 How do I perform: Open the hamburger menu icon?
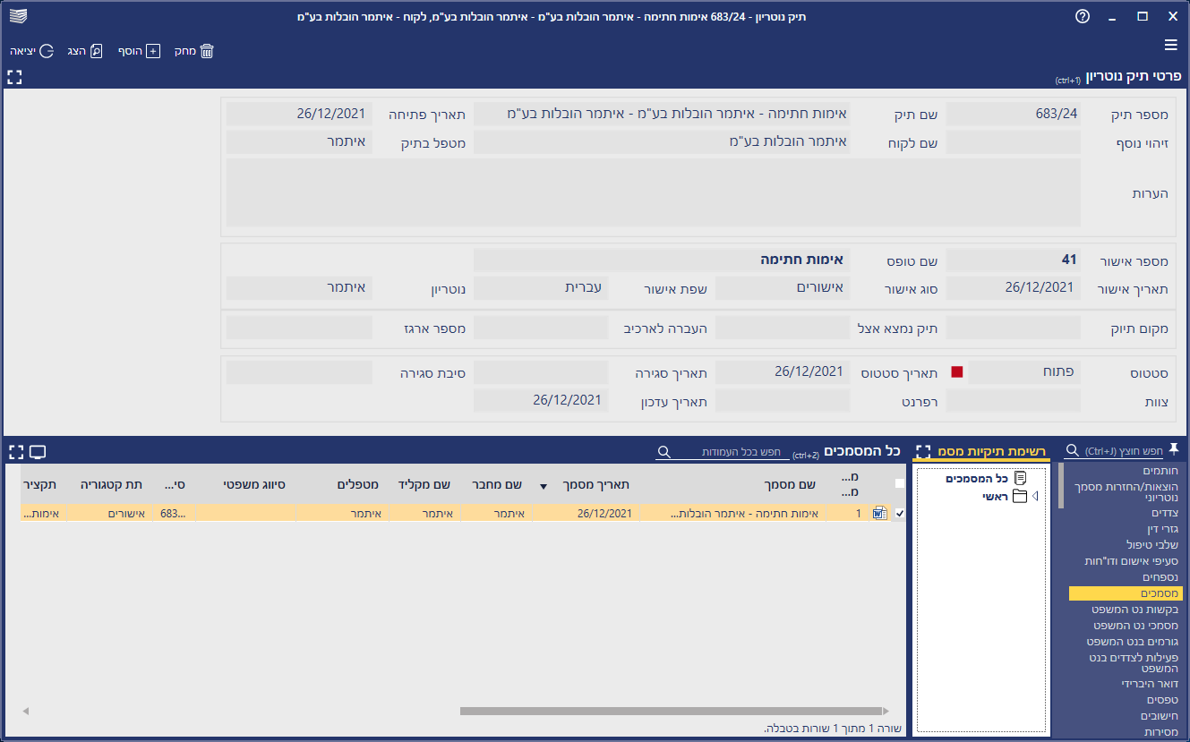tap(1171, 45)
